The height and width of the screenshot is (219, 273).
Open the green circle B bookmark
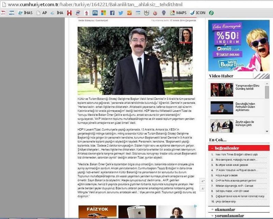pos(211,13)
